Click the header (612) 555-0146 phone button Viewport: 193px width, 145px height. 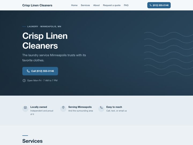pyautogui.click(x=159, y=5)
